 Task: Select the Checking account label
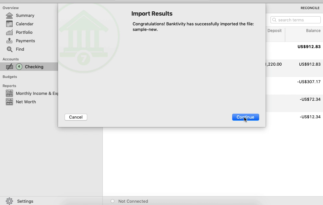(x=34, y=67)
